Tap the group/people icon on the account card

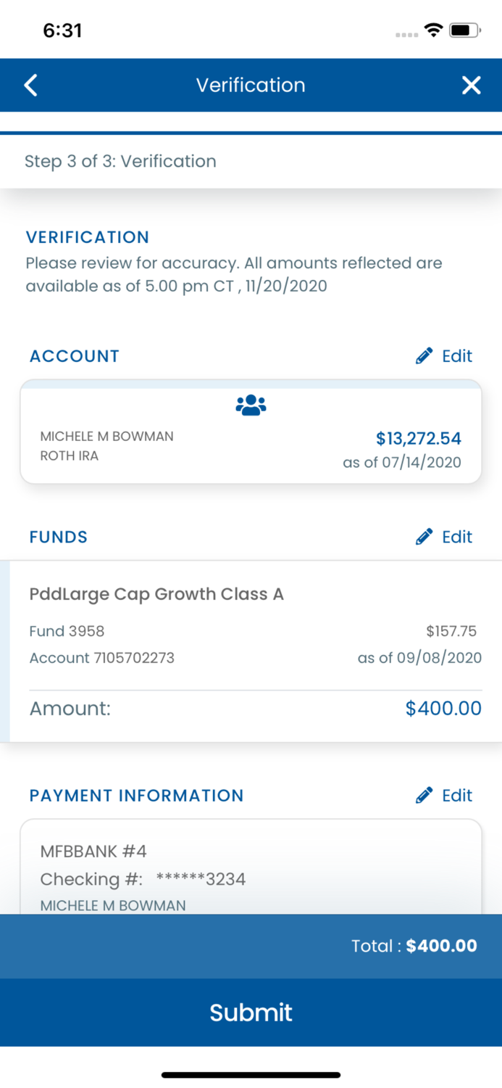[251, 404]
